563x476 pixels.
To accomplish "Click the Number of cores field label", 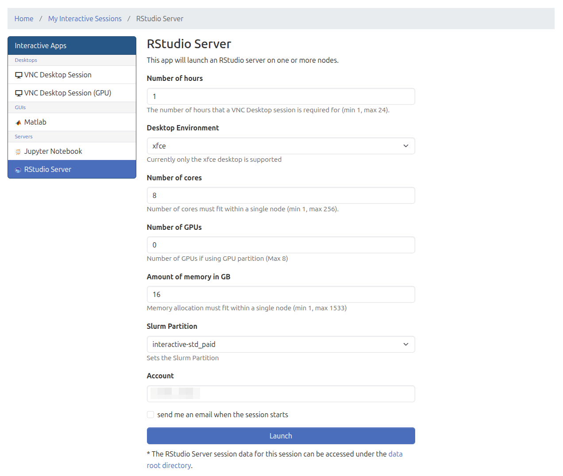I will pos(174,178).
